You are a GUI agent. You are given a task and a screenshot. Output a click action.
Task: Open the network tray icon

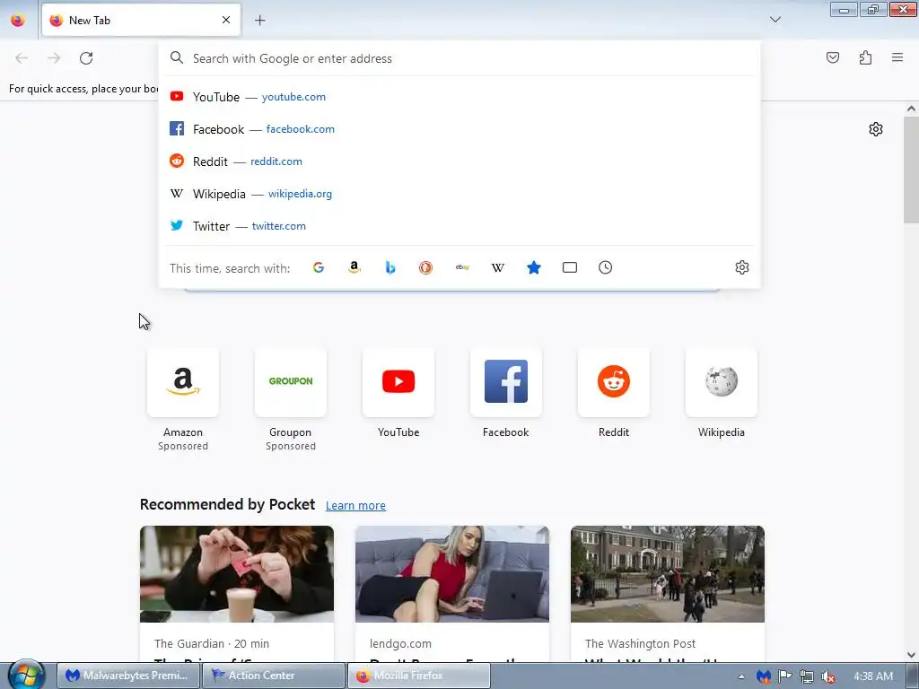pyautogui.click(x=807, y=676)
